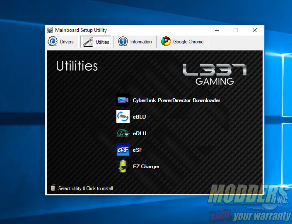Click the L337 Gaming logo

[x=215, y=74]
